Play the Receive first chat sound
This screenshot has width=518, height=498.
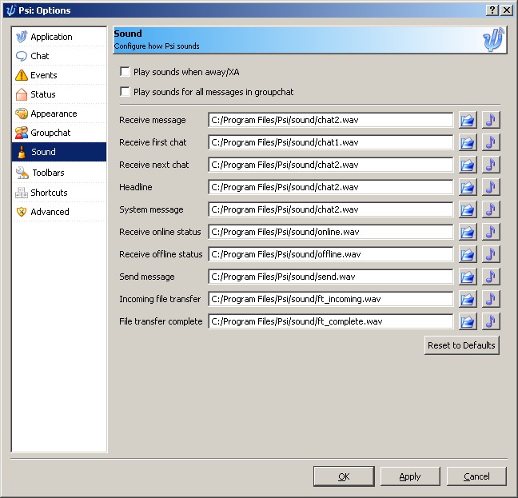click(x=491, y=142)
